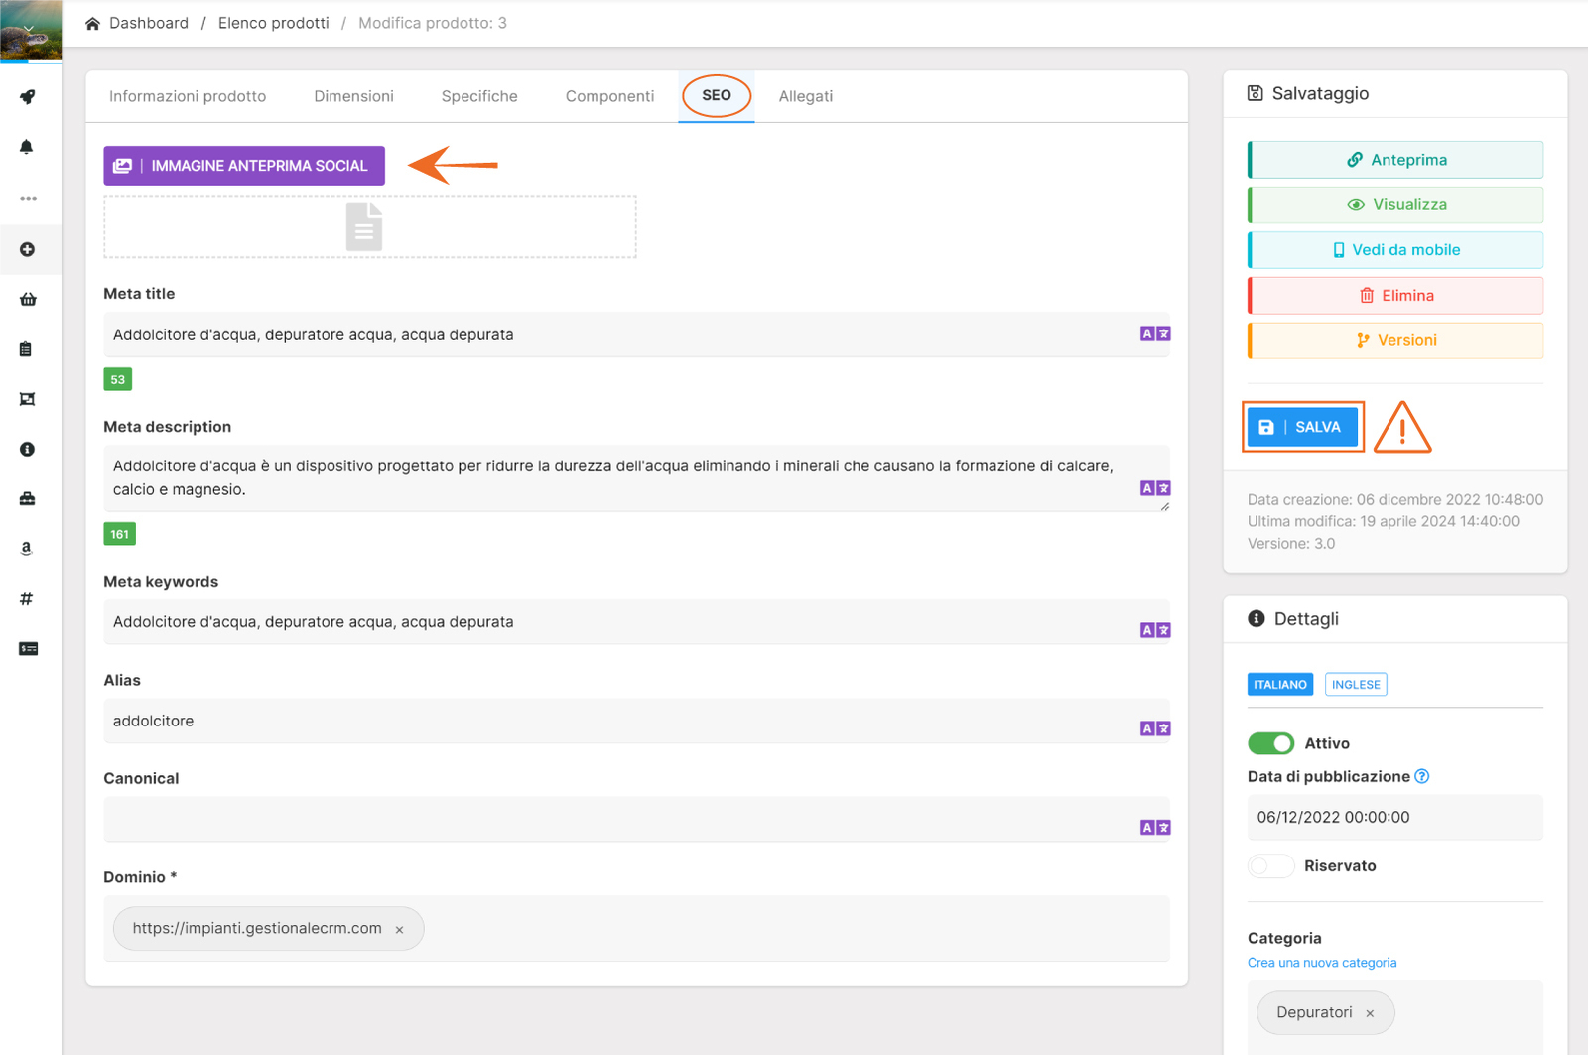Click translate icon in Alias field
This screenshot has width=1588, height=1055.
pyautogui.click(x=1154, y=728)
